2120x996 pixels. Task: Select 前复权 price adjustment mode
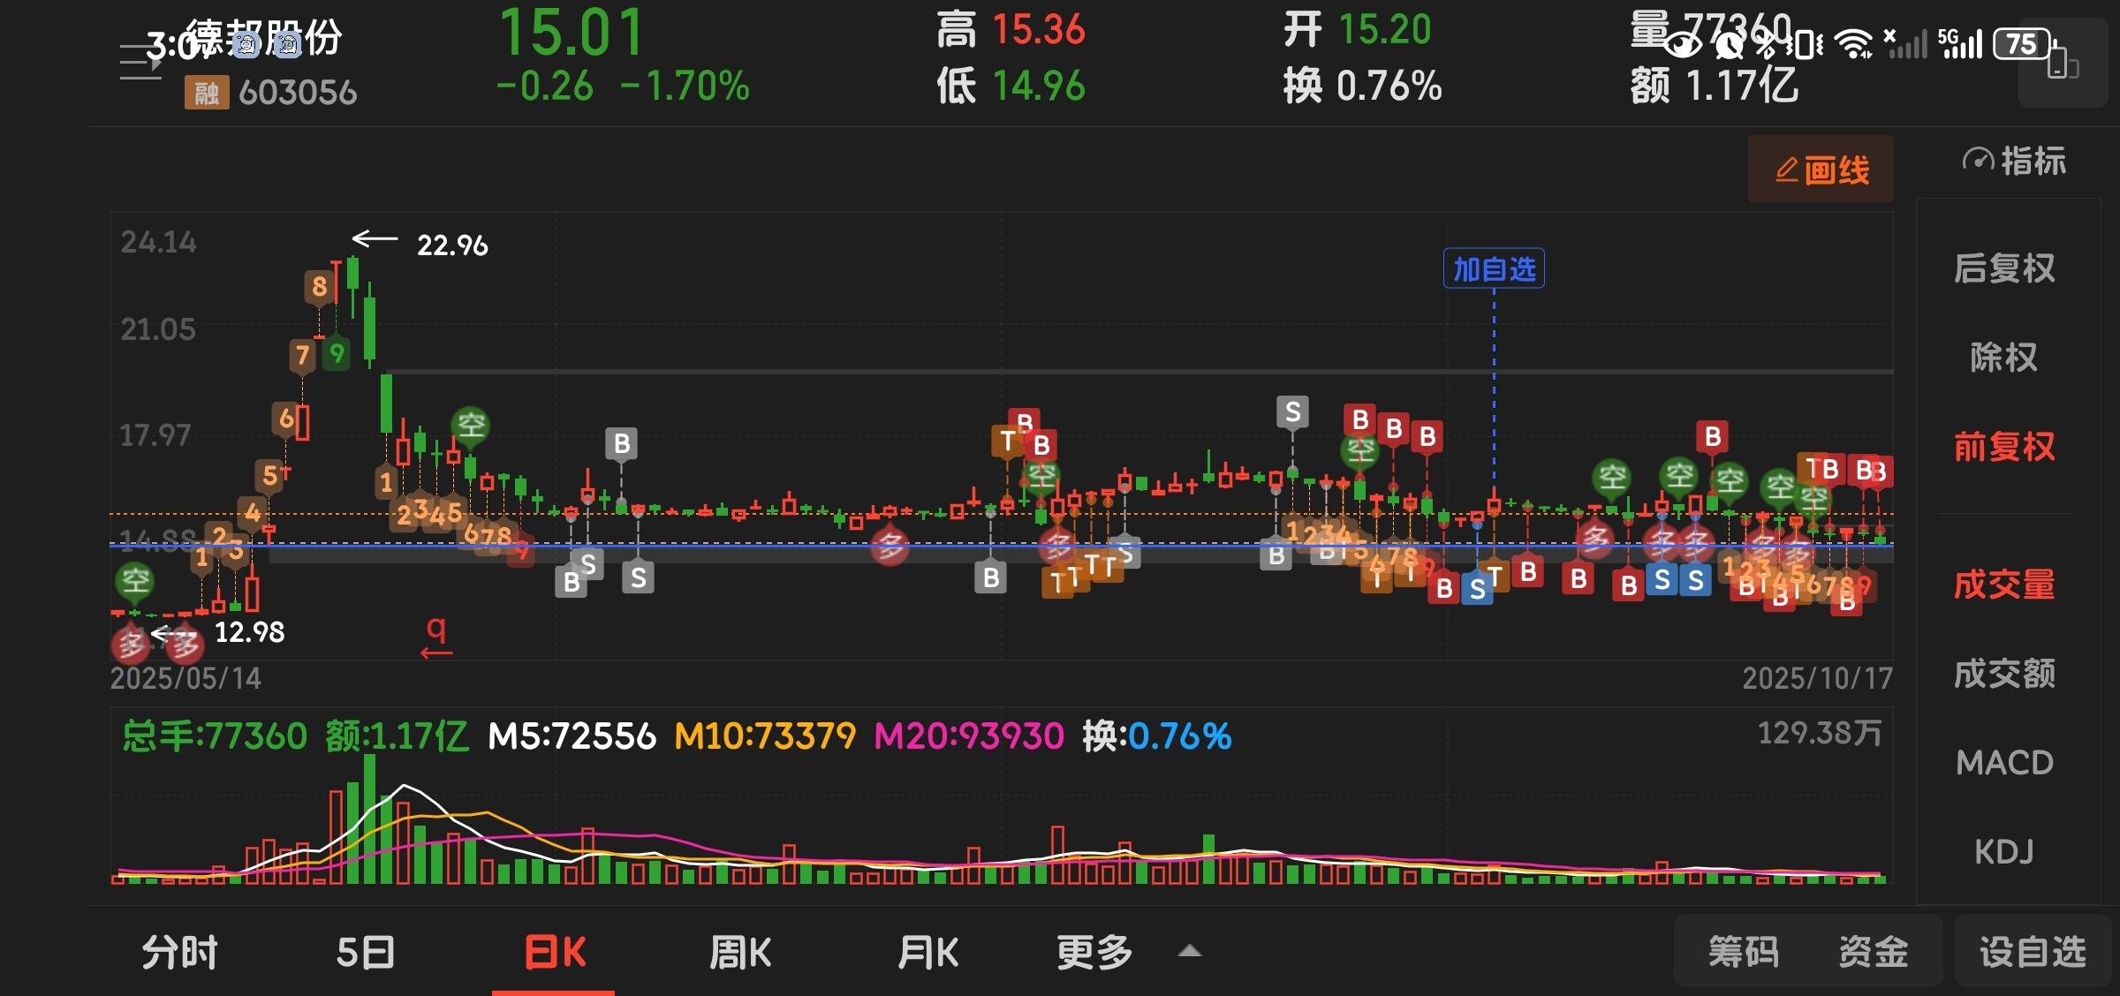click(x=2003, y=447)
